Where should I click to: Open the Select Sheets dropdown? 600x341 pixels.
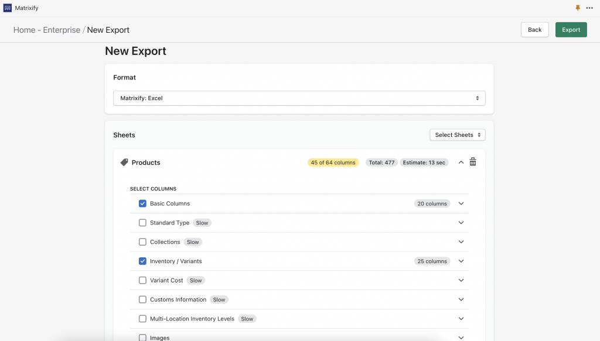[x=457, y=135]
